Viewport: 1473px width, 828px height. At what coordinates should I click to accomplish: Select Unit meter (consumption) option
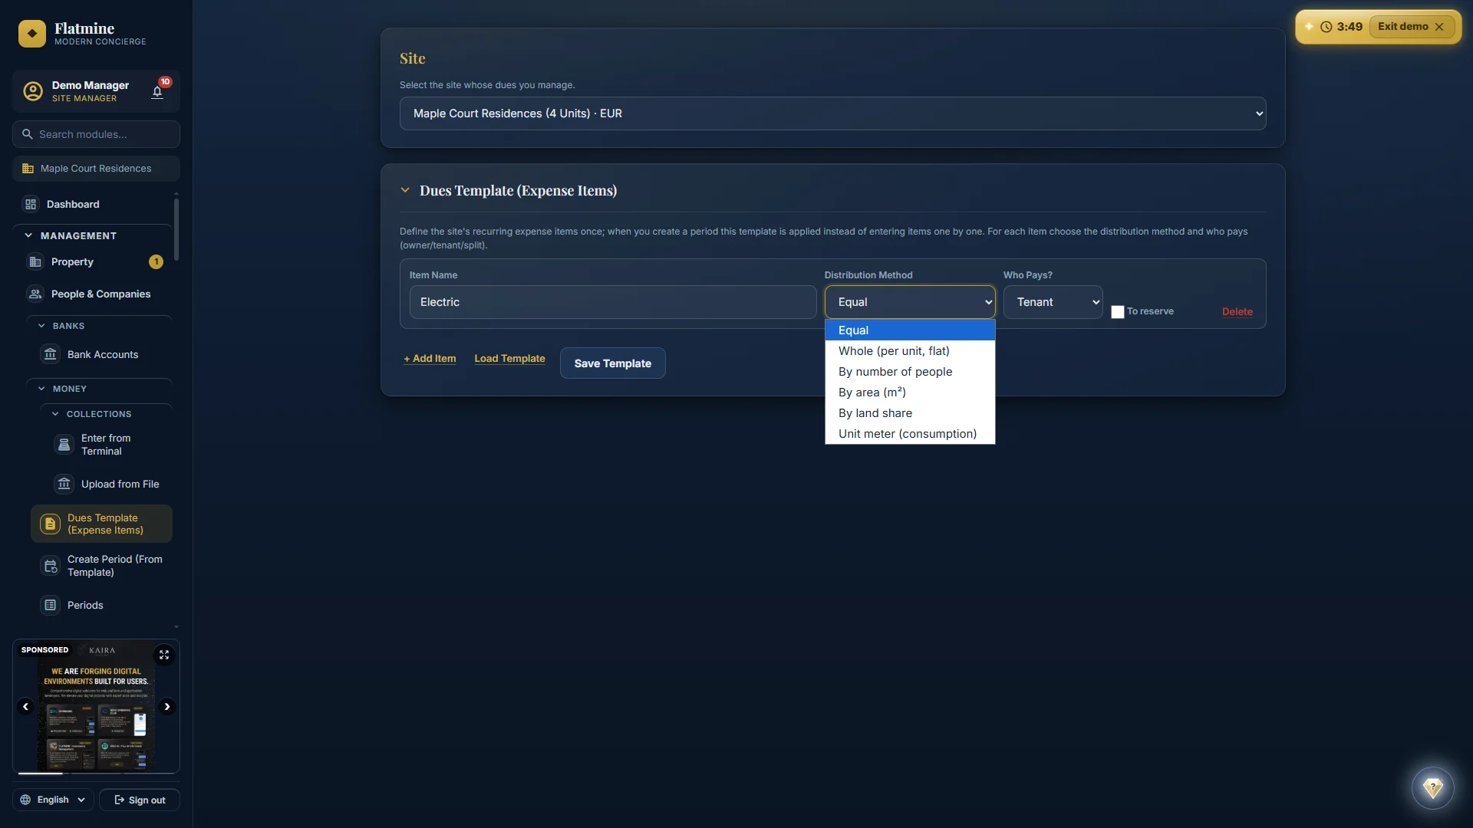click(910, 434)
